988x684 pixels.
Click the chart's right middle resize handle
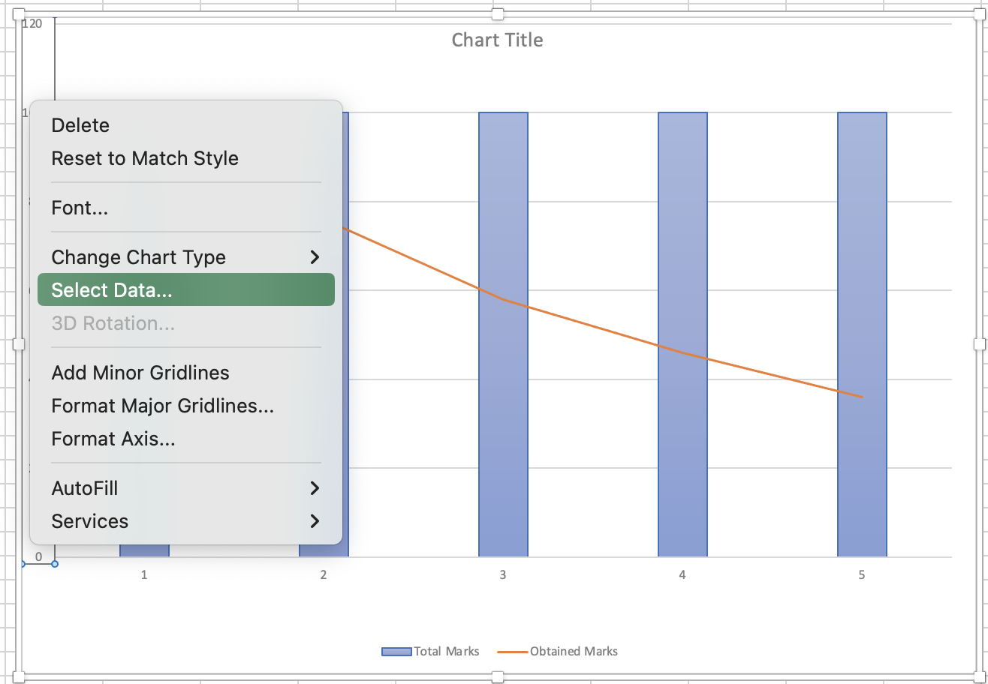(979, 344)
